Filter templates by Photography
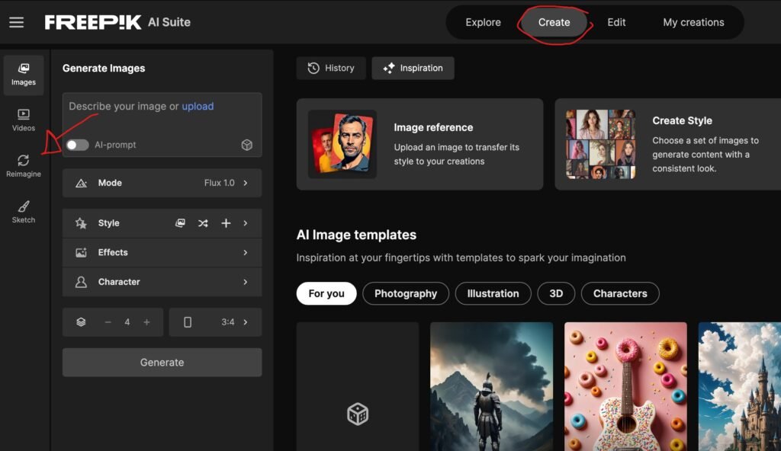 [406, 294]
